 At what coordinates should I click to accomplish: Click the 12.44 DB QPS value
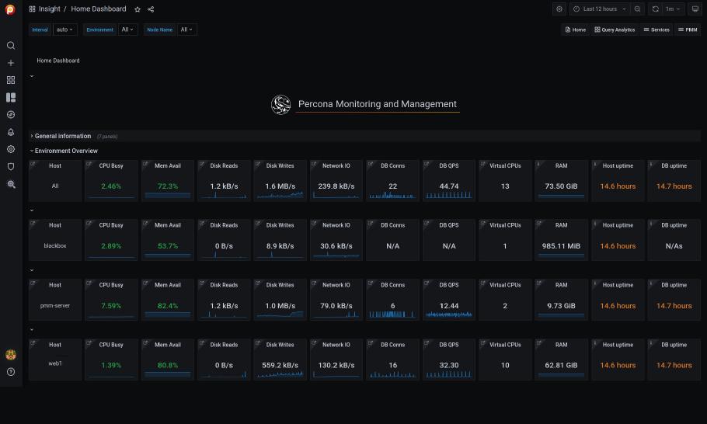449,305
